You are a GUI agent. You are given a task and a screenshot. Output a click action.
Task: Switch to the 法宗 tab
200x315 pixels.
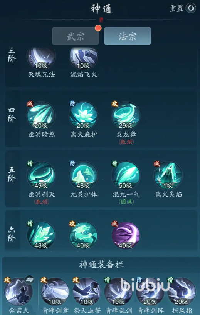click(x=128, y=36)
